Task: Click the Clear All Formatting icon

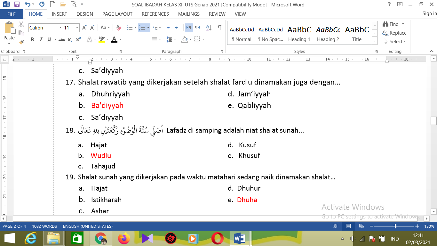Action: pos(119,28)
